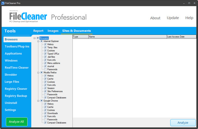This screenshot has height=129, width=198.
Task: Enable Internet Explorer Passwords checkbox
Action: click(x=45, y=69)
